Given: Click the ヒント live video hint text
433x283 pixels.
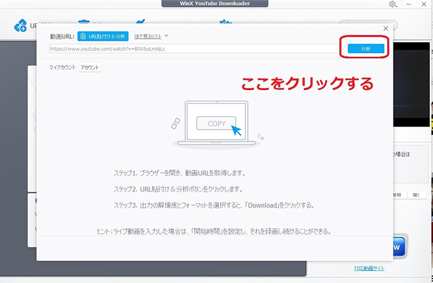Looking at the screenshot, I should [214, 231].
